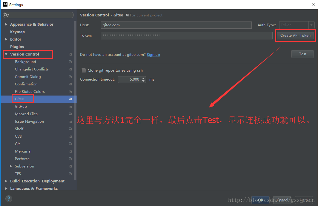Click project-level icon beside Version Control
This screenshot has width=318, height=206.
[x=70, y=54]
